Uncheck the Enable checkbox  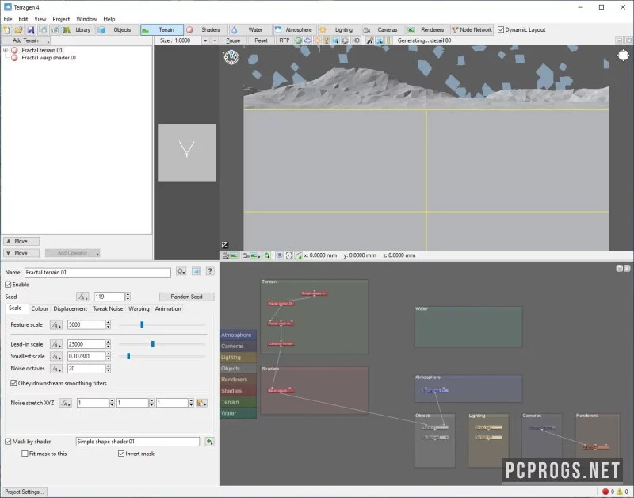8,285
